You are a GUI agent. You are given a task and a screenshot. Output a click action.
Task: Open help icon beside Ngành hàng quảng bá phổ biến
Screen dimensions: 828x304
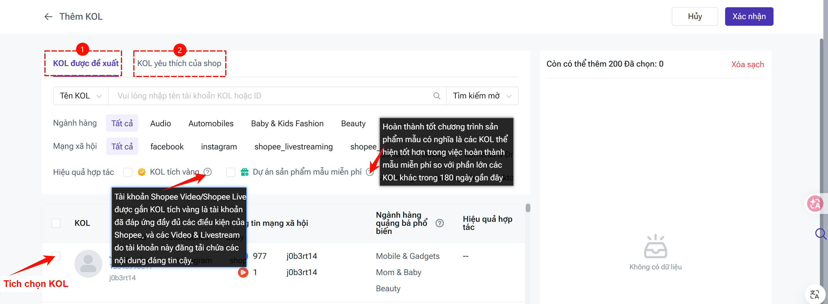pyautogui.click(x=439, y=223)
